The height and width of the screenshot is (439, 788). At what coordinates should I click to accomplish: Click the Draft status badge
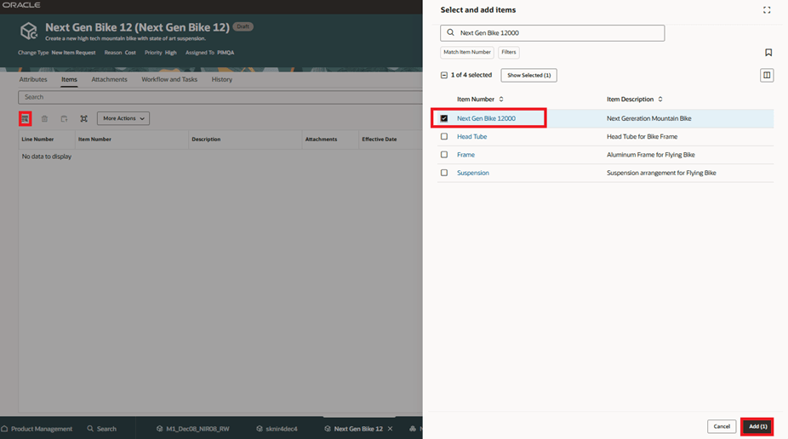pos(243,26)
